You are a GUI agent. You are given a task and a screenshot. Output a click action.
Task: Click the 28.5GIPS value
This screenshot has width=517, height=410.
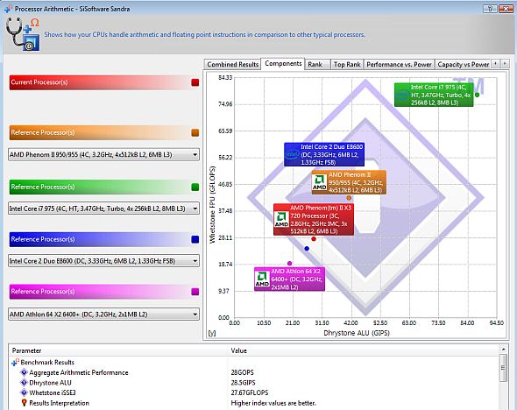243,383
